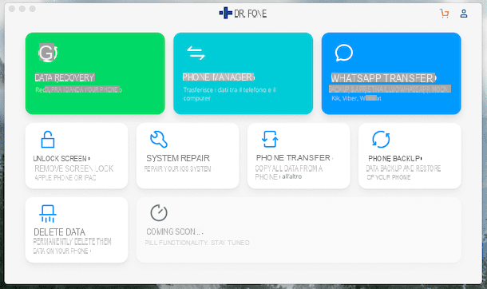Click the 'DATA RECOVERY' title text
Screen dimensions: 487x289
pos(65,77)
